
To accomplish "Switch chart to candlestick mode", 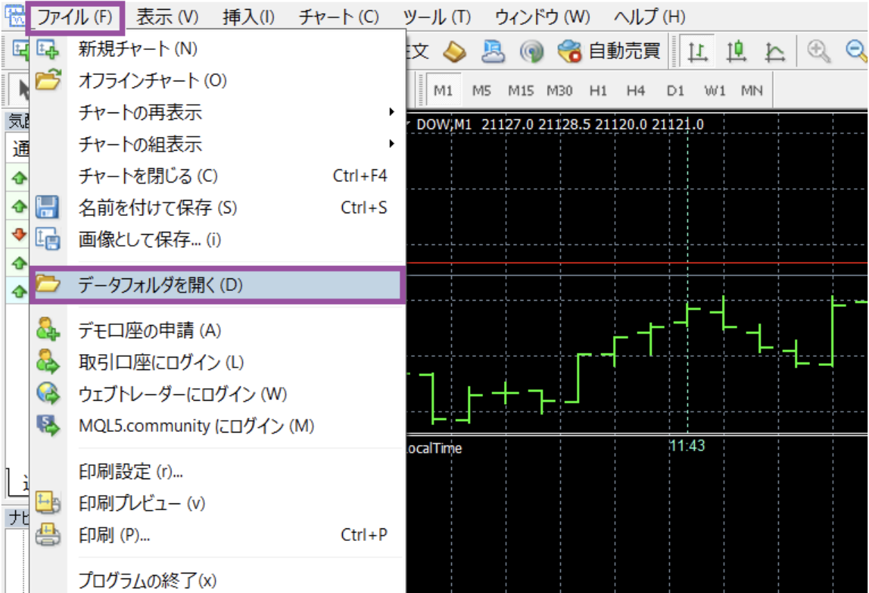I will click(x=736, y=51).
